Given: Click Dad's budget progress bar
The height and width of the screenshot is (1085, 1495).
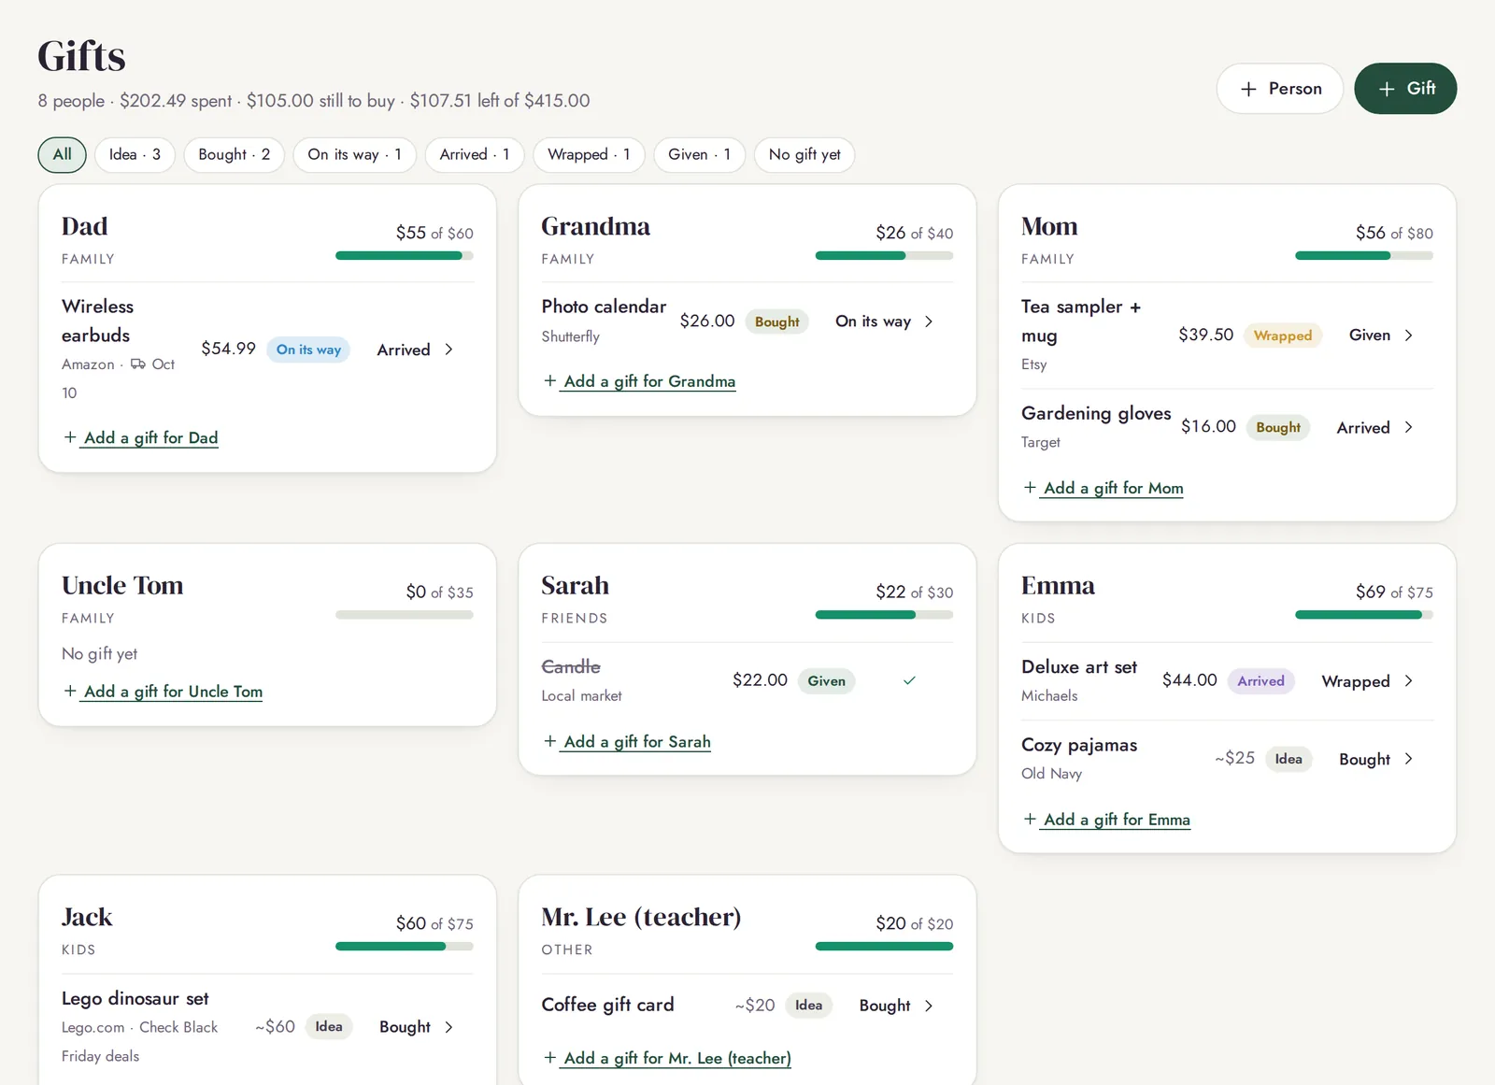Looking at the screenshot, I should pos(405,256).
